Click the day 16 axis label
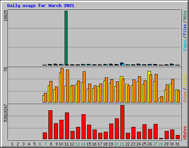Image resolution: width=189 pixels, height=148 pixels. [x=94, y=144]
